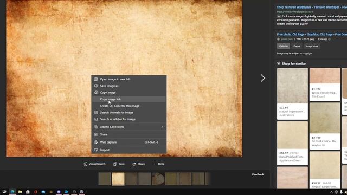
Task: Go to next image with right arrow
Action: point(262,78)
